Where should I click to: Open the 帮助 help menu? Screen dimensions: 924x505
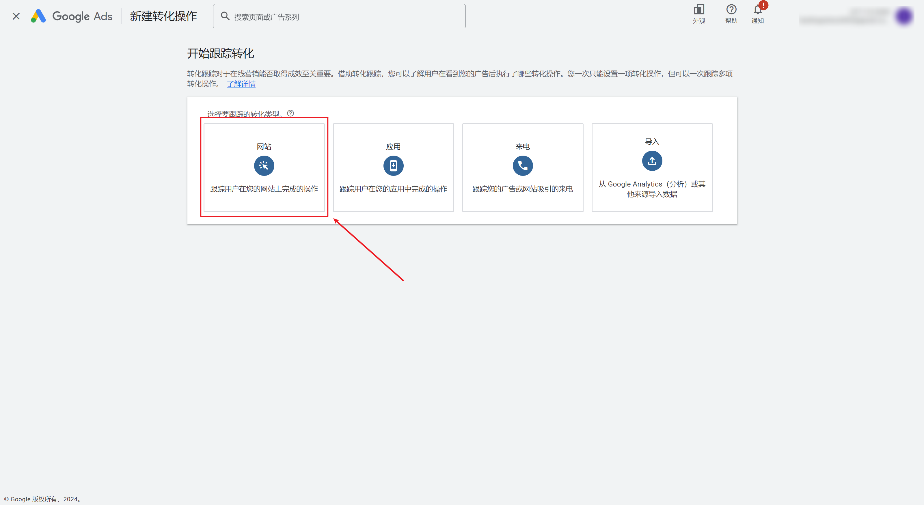click(x=731, y=14)
